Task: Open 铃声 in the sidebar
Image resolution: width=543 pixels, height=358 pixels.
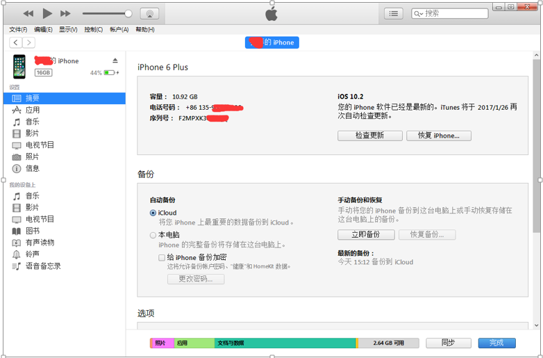Action: (x=65, y=254)
